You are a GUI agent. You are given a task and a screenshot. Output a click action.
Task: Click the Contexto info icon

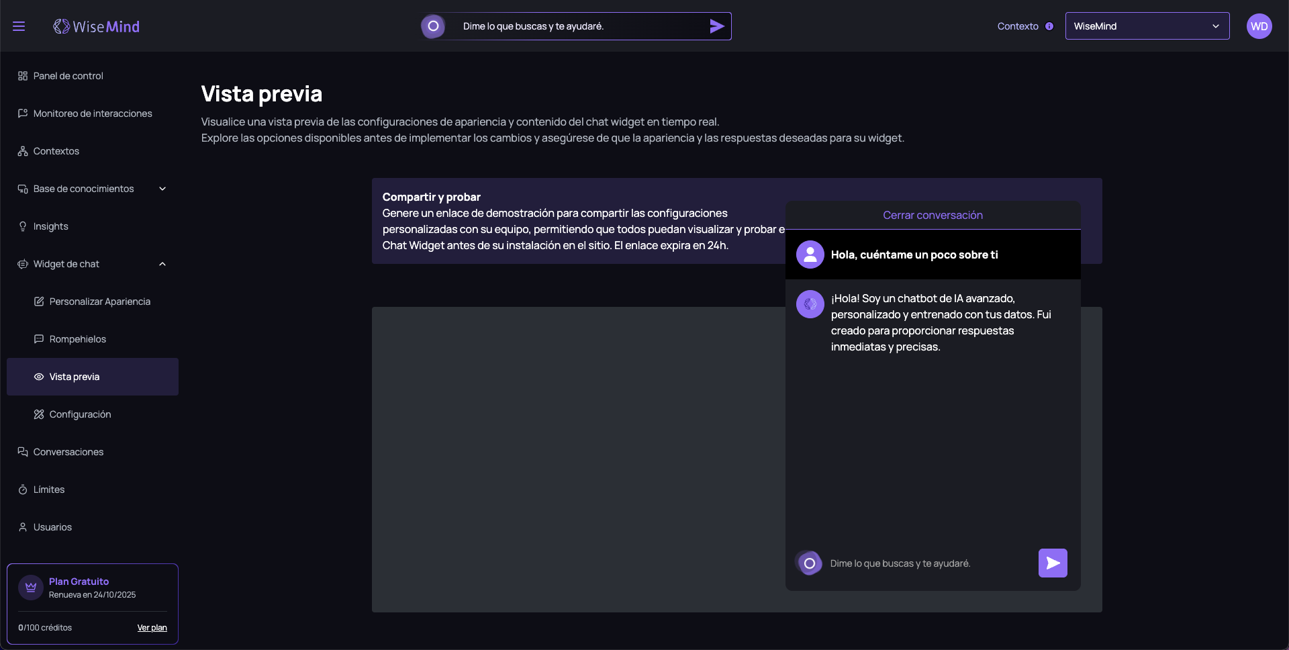(x=1049, y=26)
